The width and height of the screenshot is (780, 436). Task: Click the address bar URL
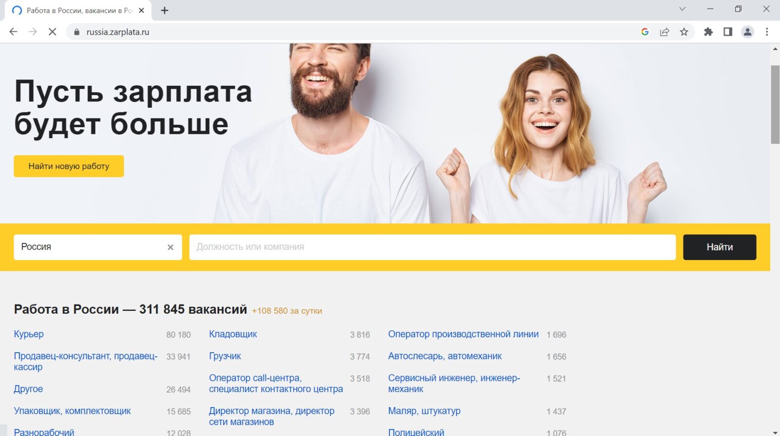coord(118,32)
